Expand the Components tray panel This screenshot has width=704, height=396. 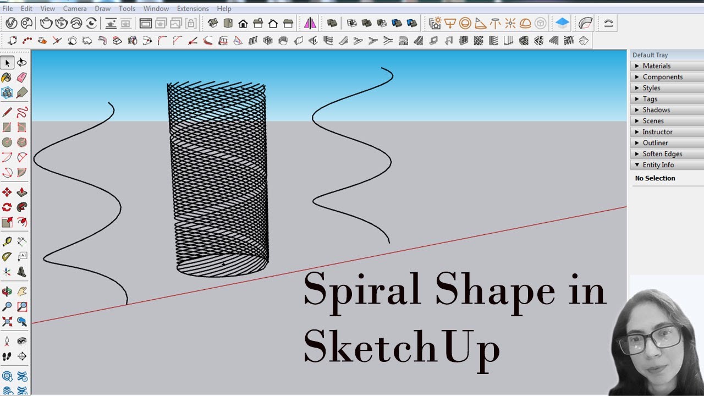(x=667, y=77)
